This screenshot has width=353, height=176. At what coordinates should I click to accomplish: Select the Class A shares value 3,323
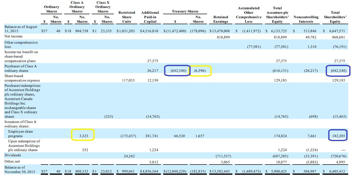[84, 136]
